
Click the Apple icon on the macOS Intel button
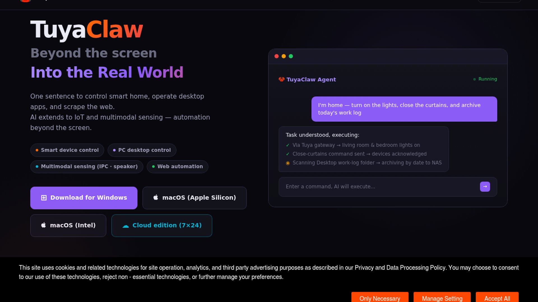tap(43, 225)
